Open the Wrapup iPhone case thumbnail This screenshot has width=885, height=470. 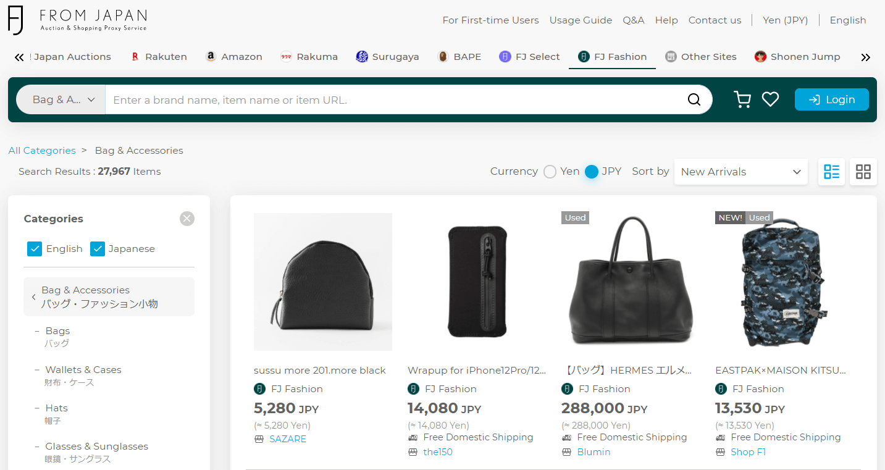click(x=477, y=282)
